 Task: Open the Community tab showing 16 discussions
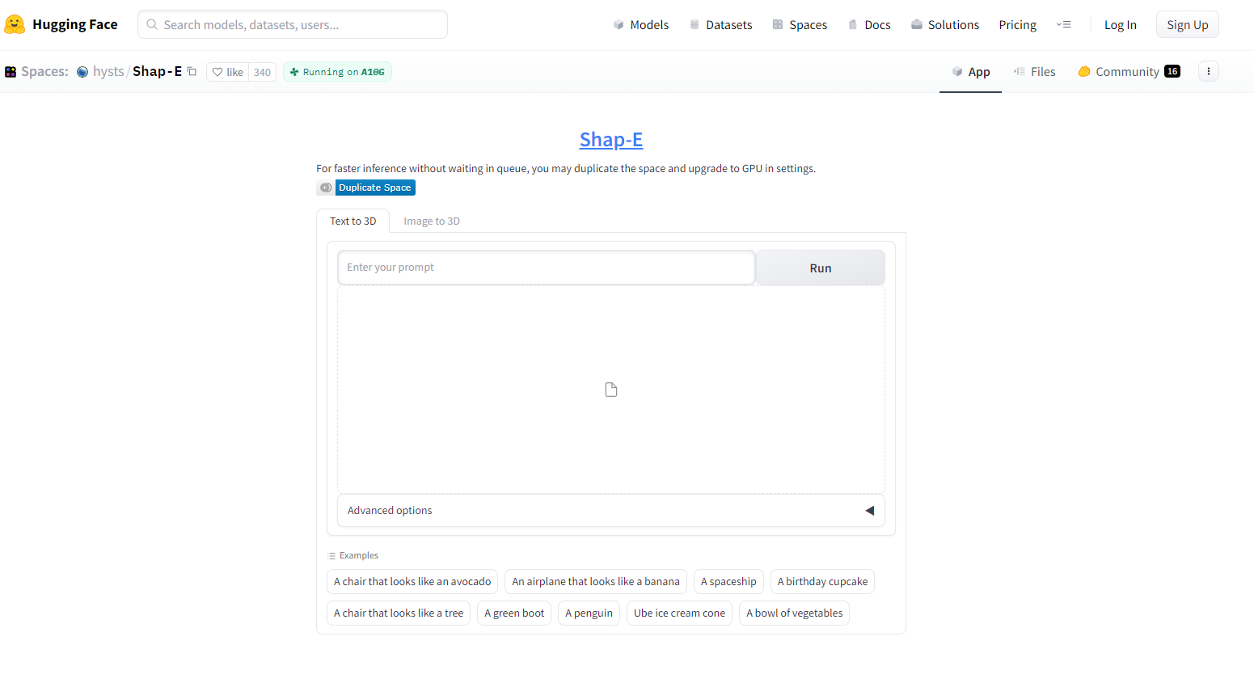tap(1129, 71)
